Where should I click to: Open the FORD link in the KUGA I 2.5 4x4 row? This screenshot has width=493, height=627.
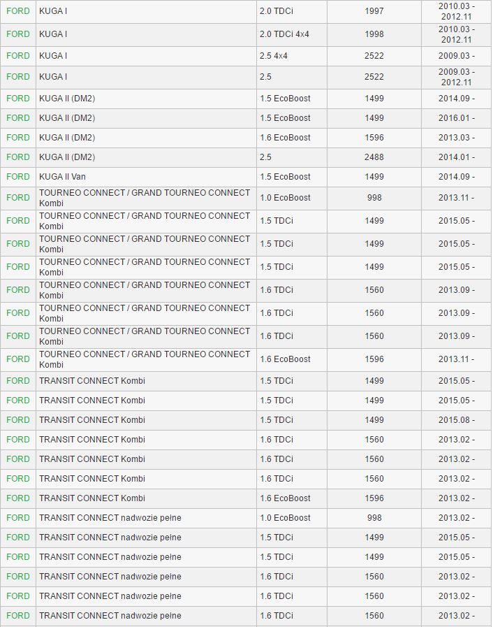click(18, 56)
